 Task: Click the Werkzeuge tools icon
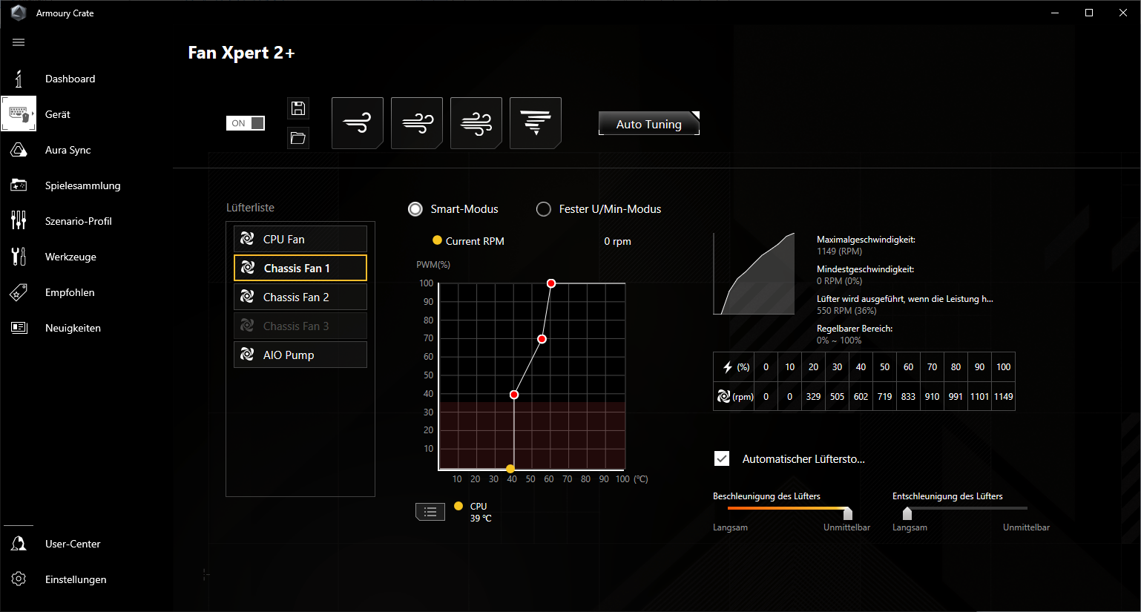coord(19,257)
